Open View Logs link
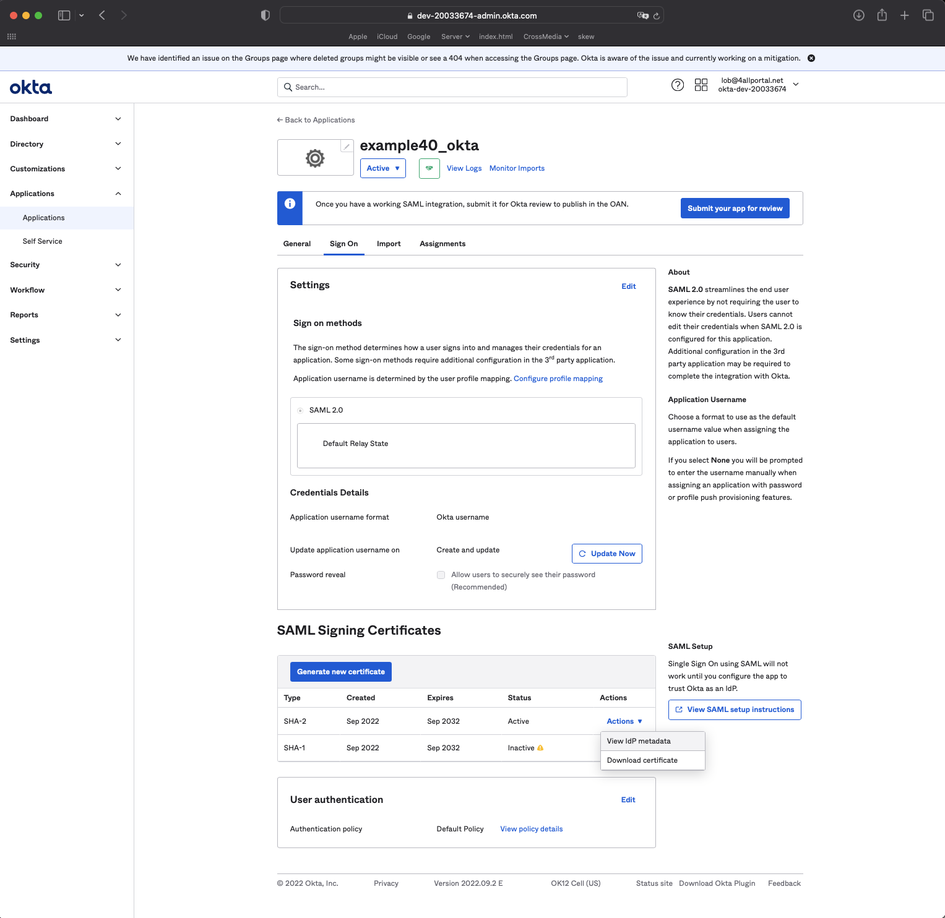 464,168
